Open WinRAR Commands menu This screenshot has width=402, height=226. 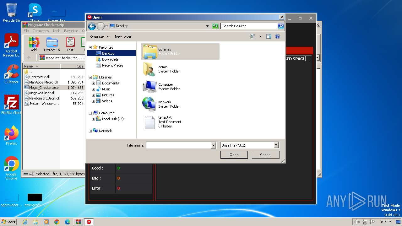[x=41, y=31]
